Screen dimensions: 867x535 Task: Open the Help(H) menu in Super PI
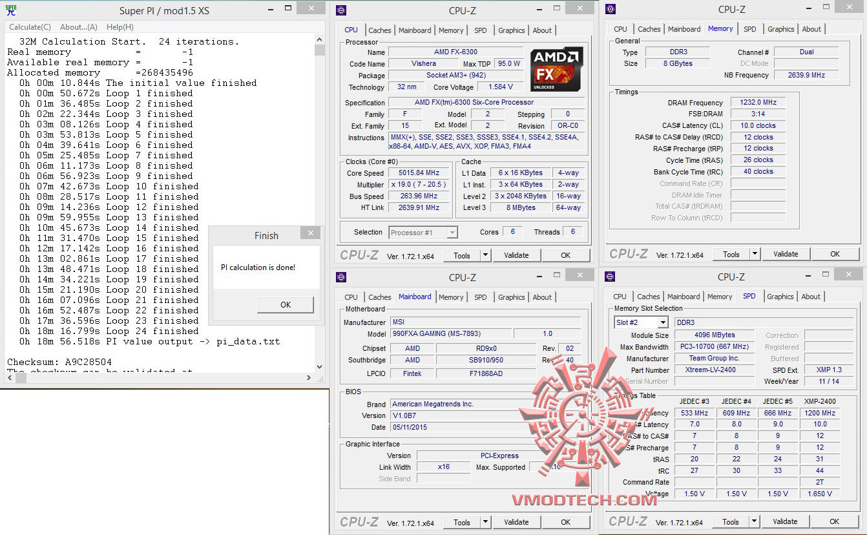(120, 27)
